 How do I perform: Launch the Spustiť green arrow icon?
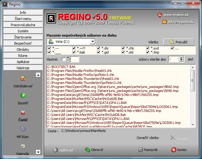[x=23, y=95]
